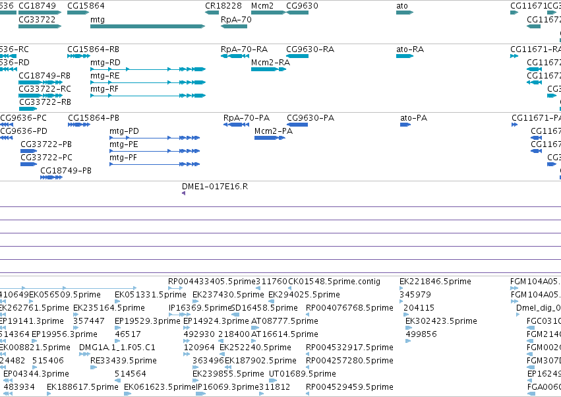Click the AT08777.5prime EST label
The width and height of the screenshot is (561, 397).
pos(285,321)
